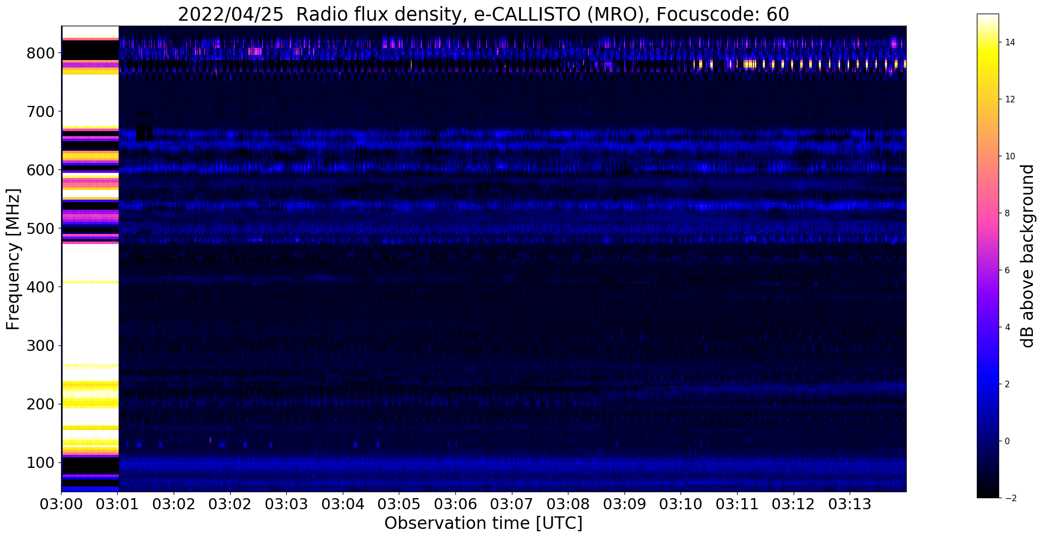Pick the 10 dB colorbar tick label
Image resolution: width=1043 pixels, height=538 pixels.
point(1010,156)
